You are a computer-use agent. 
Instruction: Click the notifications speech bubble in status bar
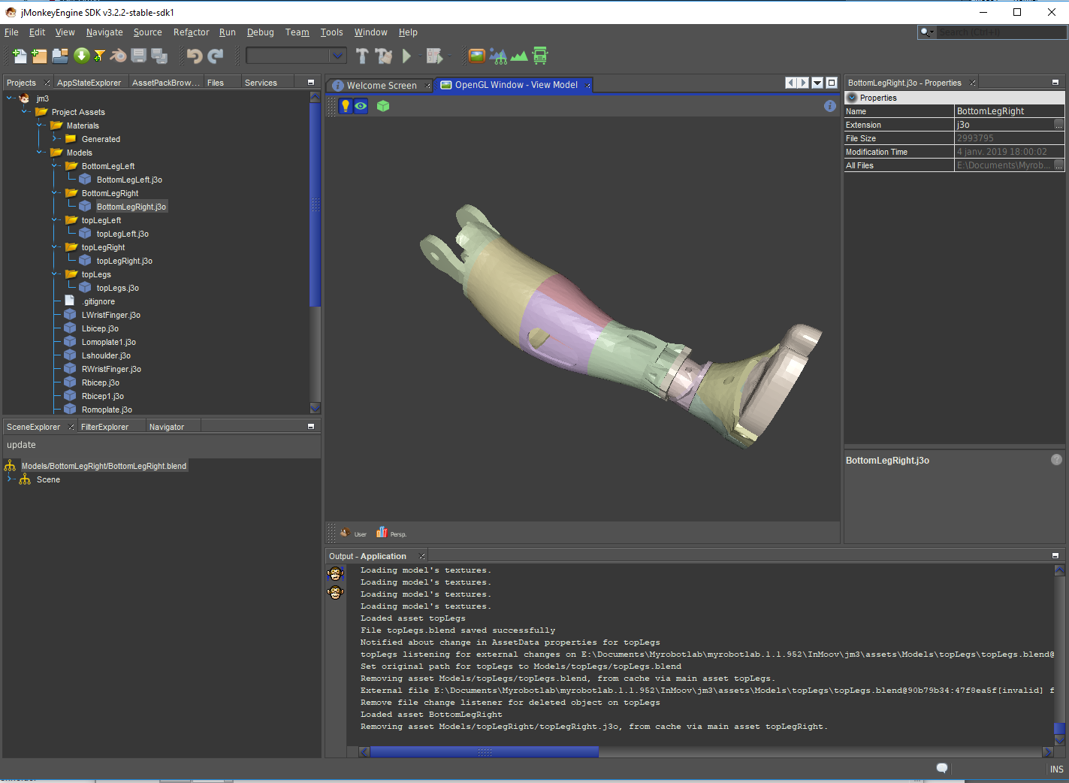click(942, 768)
